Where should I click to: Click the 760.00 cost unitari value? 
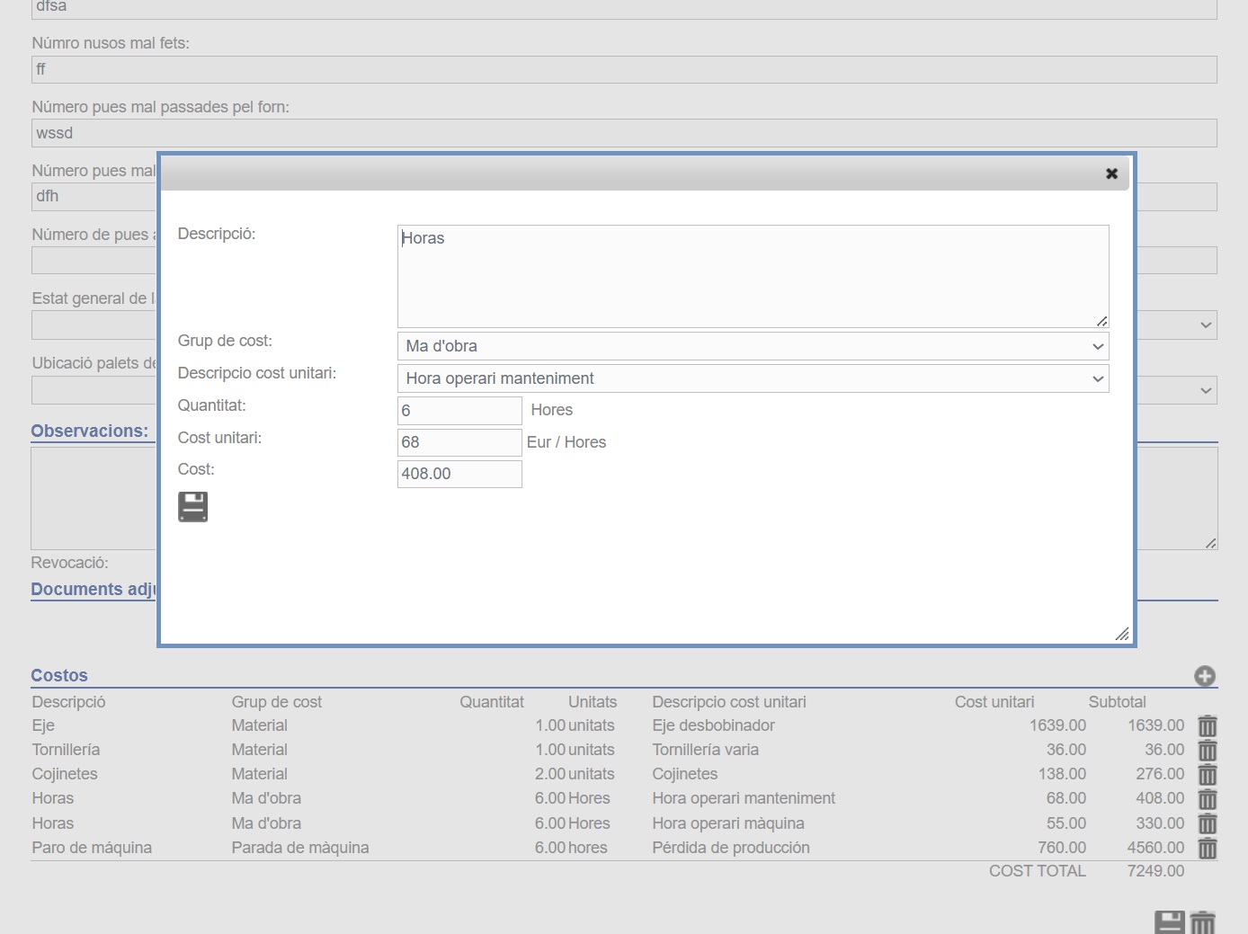pos(1062,848)
